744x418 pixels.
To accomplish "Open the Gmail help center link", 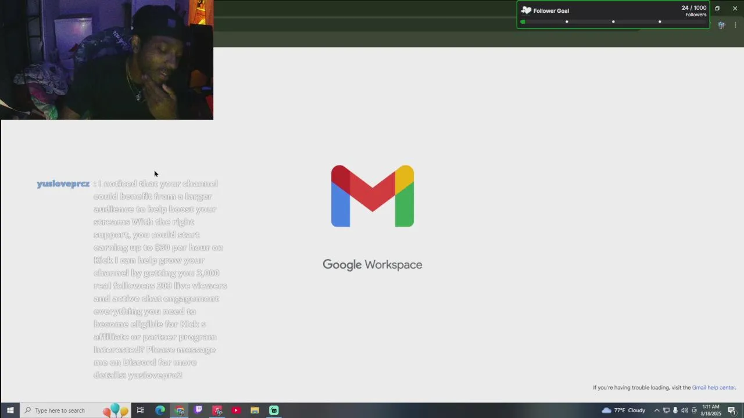I will coord(713,388).
